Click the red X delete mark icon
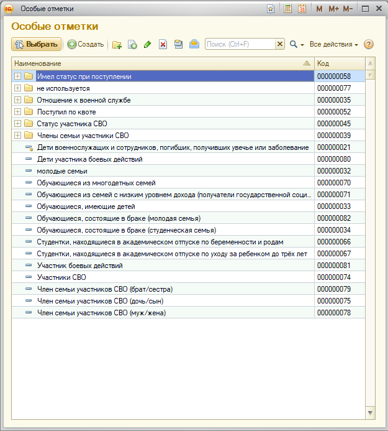This screenshot has height=431, width=388. tap(163, 44)
